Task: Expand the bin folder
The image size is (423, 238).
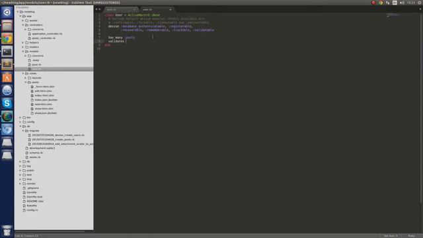Action: pos(20,118)
